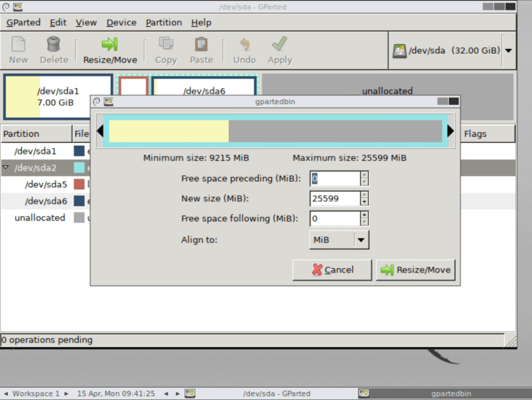The height and width of the screenshot is (400, 532).
Task: Click the Paste clipboard icon
Action: (201, 44)
